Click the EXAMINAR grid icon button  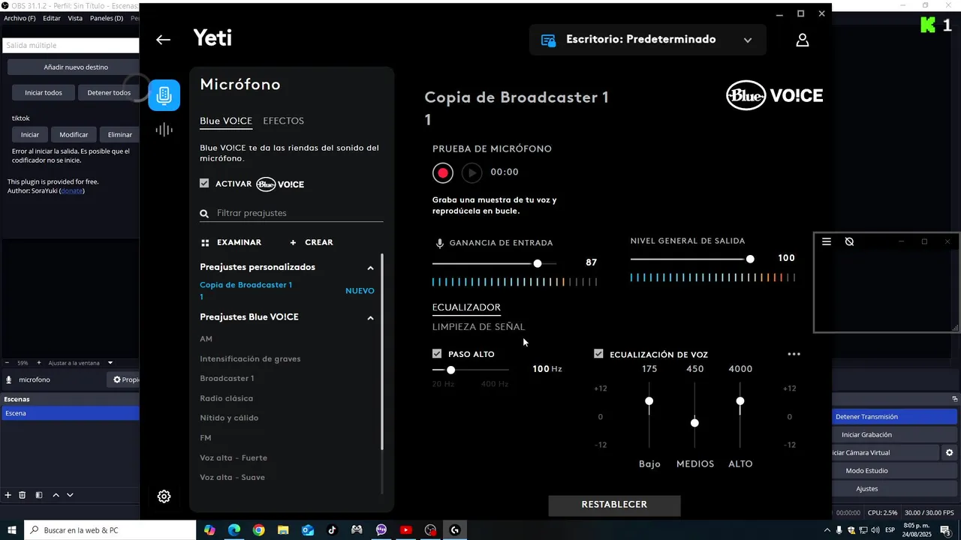pos(231,242)
